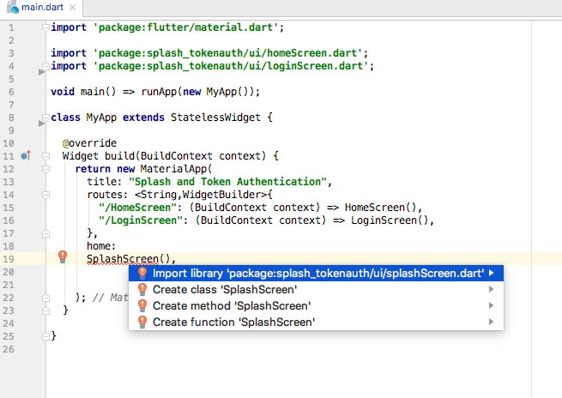Toggle class fold end marker on line 25
Viewport: 562px width, 398px height.
coord(45,337)
